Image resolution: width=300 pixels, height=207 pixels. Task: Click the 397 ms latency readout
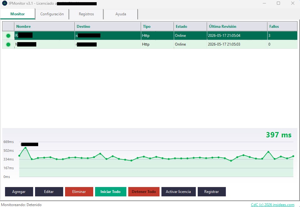click(279, 135)
